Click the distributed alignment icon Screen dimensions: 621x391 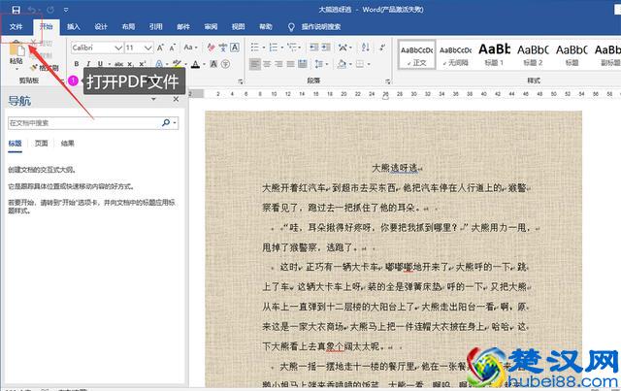click(x=303, y=64)
